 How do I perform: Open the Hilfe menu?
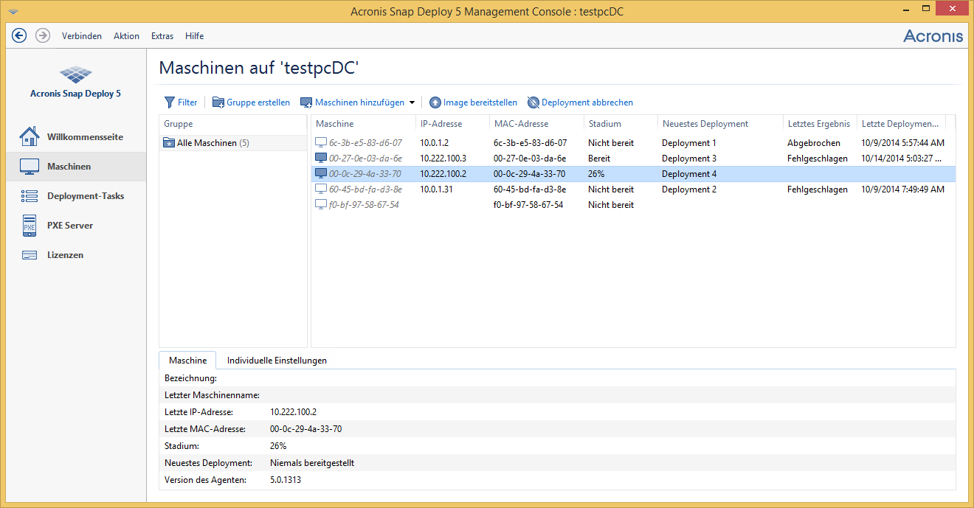pyautogui.click(x=195, y=36)
